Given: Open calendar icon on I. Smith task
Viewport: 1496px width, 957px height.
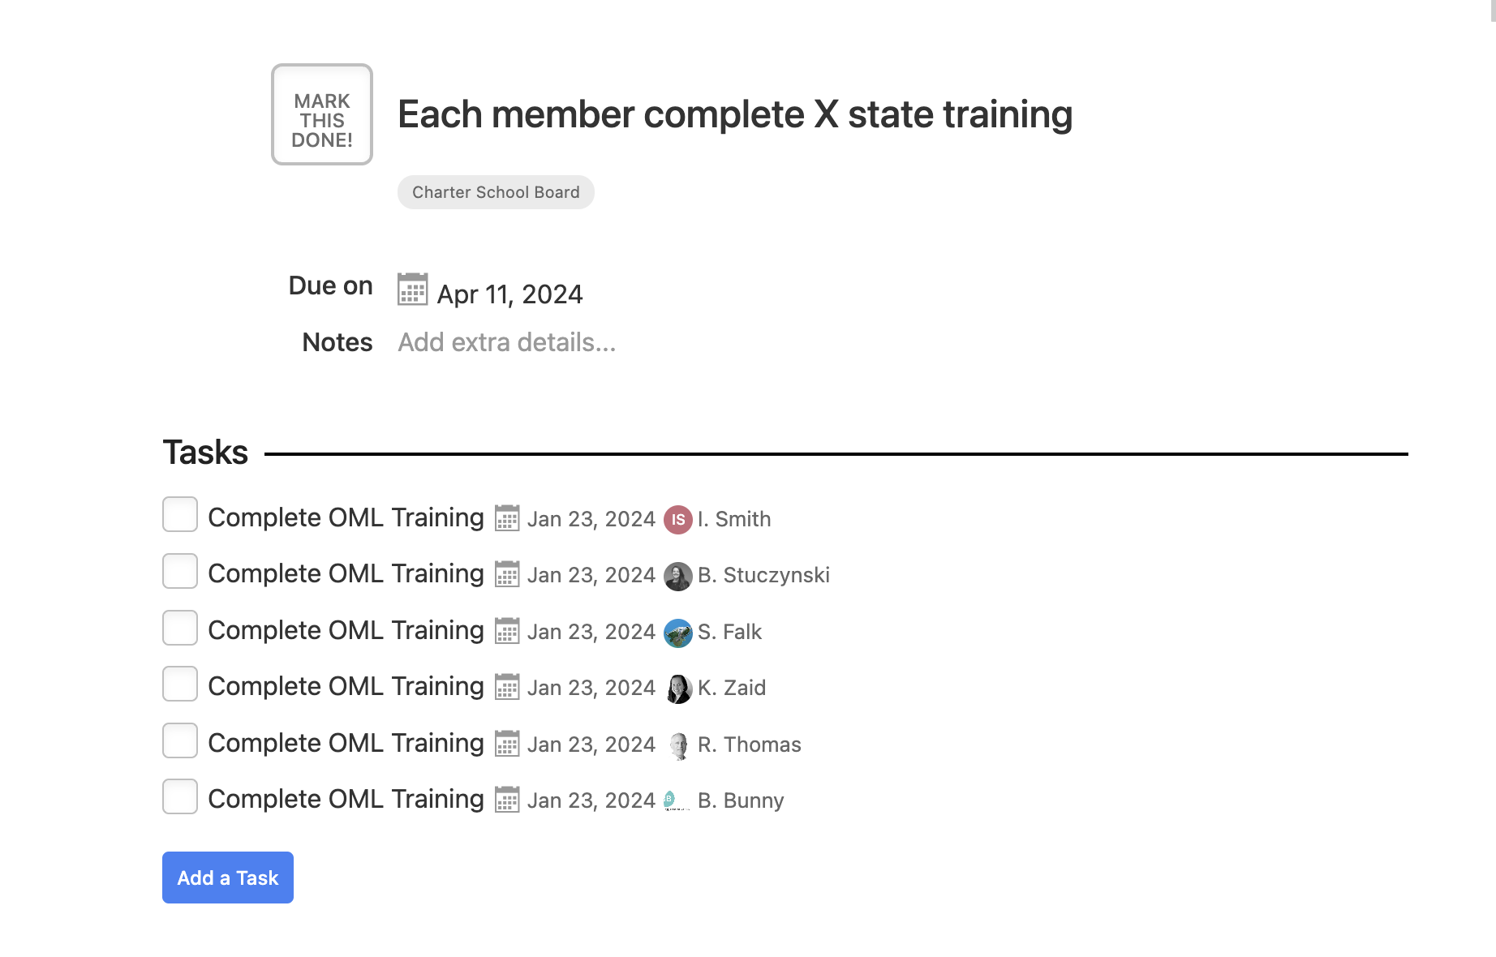Looking at the screenshot, I should pos(507,518).
